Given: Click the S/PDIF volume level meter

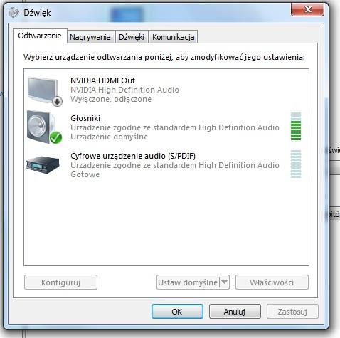Looking at the screenshot, I should (x=296, y=164).
